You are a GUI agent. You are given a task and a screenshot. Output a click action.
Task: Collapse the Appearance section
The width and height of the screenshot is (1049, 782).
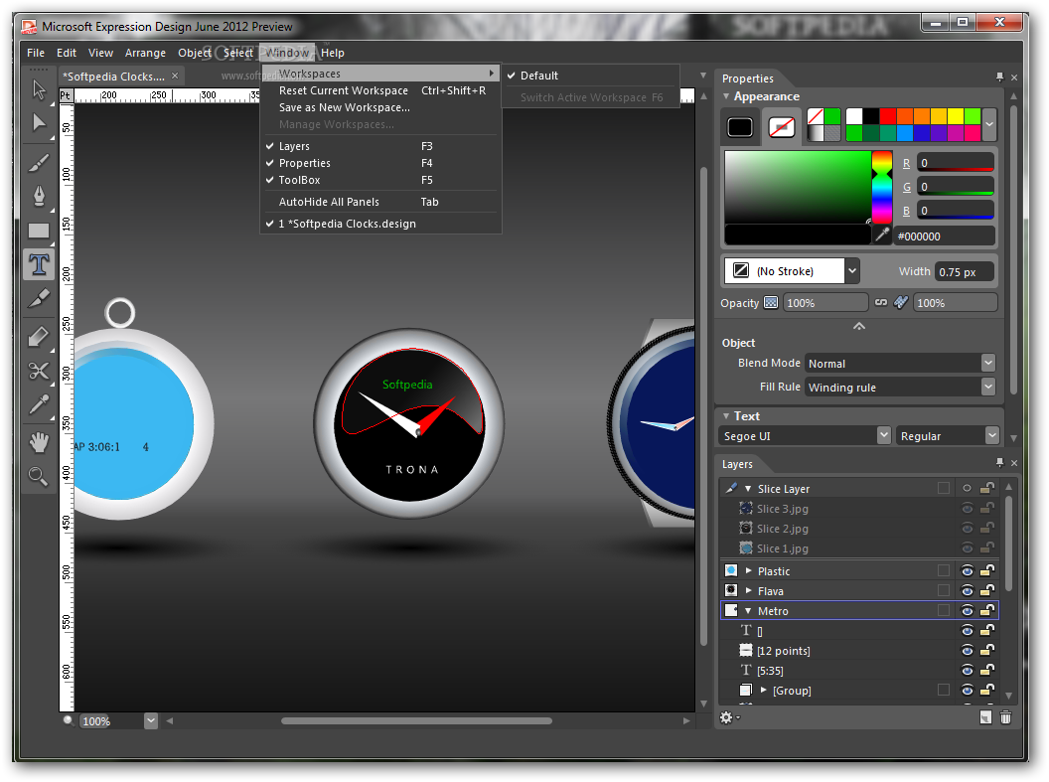tap(726, 96)
